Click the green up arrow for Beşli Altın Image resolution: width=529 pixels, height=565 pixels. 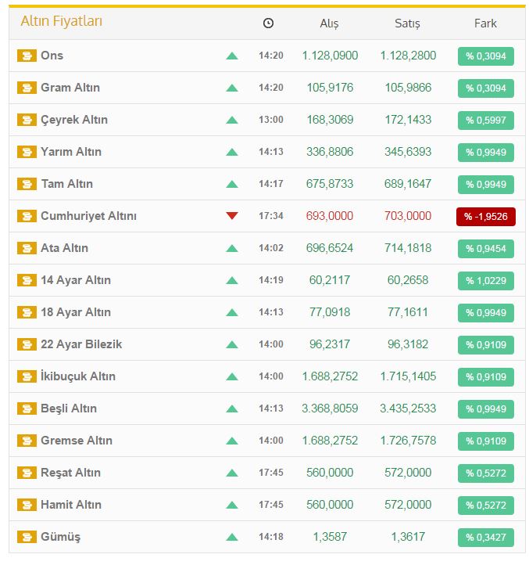pos(231,408)
